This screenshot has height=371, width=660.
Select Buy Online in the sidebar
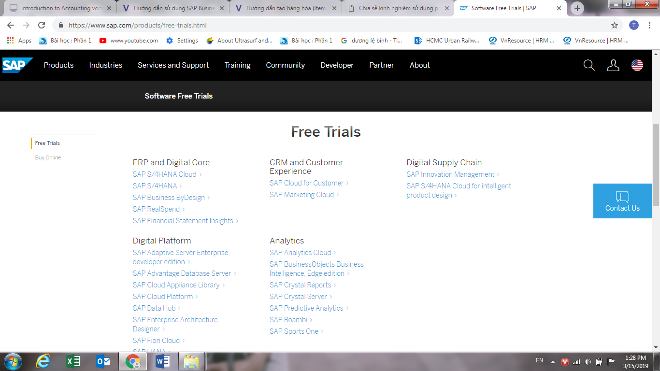pyautogui.click(x=48, y=157)
